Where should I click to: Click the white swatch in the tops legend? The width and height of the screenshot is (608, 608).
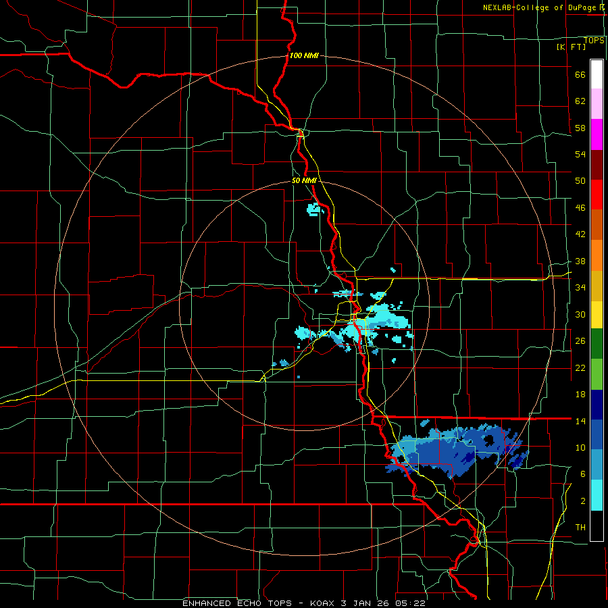point(597,74)
